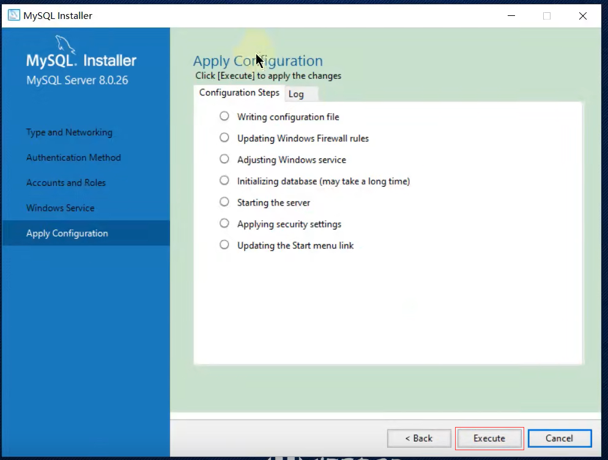The width and height of the screenshot is (608, 460).
Task: Go back with the Back button
Action: 419,438
